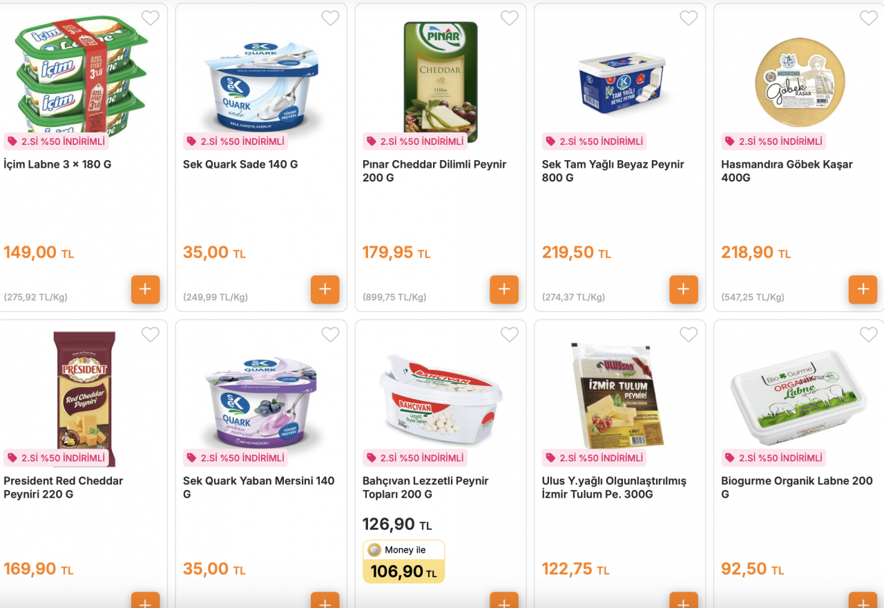Image resolution: width=884 pixels, height=608 pixels.
Task: Favorite Sek Quark Sade with heart icon
Action: click(x=330, y=19)
